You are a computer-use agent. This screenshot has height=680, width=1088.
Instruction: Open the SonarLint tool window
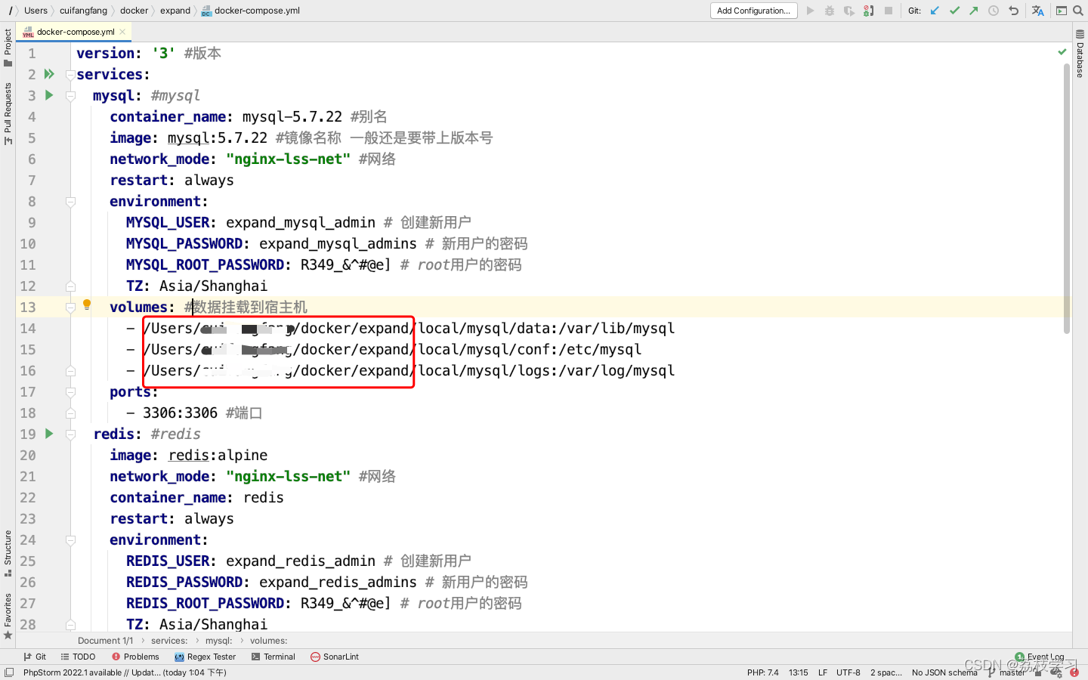pos(334,657)
